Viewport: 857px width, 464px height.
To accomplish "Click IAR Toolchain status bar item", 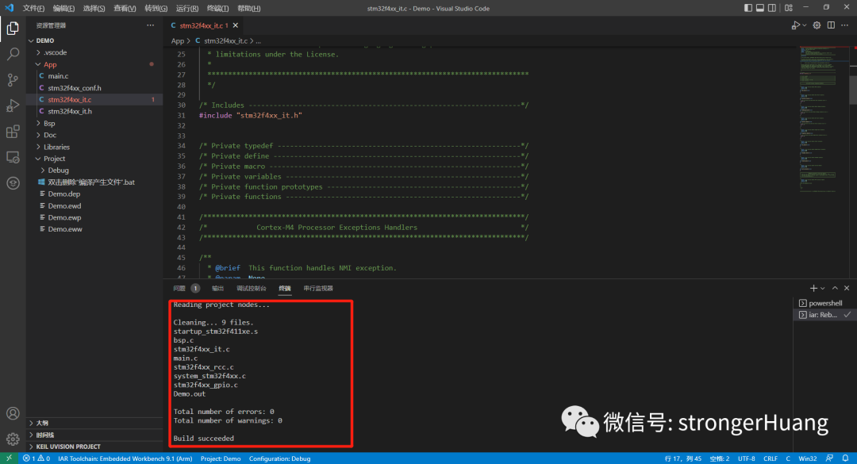I will point(125,458).
